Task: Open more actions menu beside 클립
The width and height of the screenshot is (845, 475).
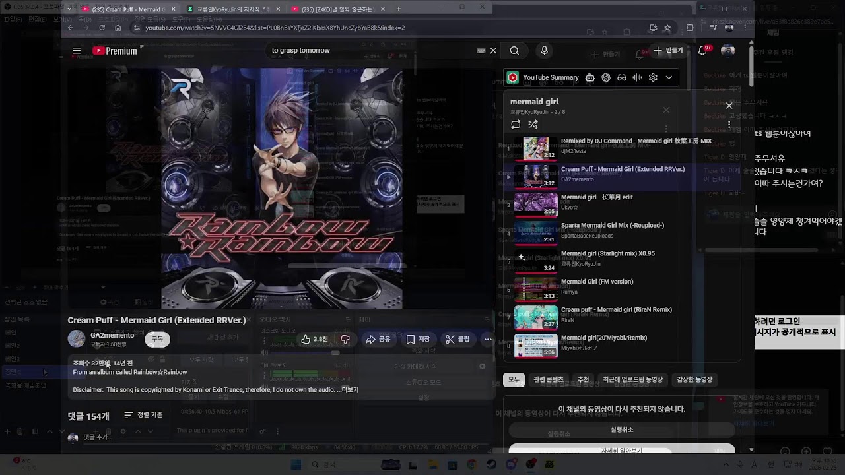Action: (488, 339)
